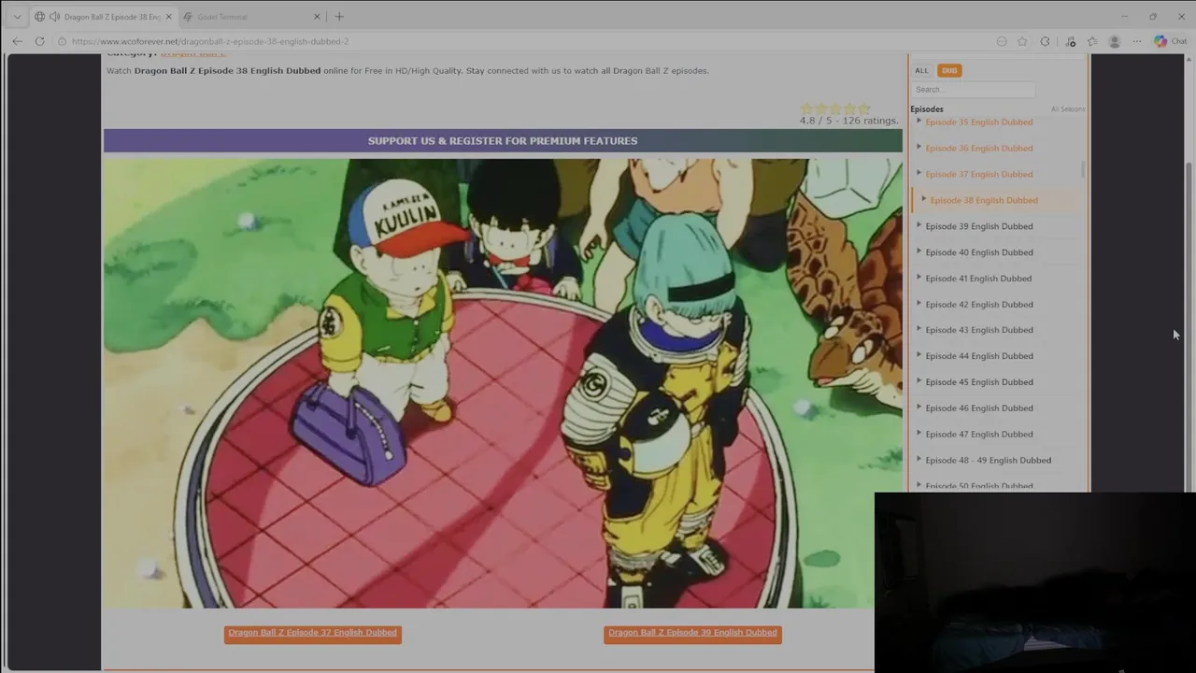This screenshot has width=1196, height=673.
Task: Close the Dragon Ball Z Episode 38 tab
Action: click(x=168, y=17)
